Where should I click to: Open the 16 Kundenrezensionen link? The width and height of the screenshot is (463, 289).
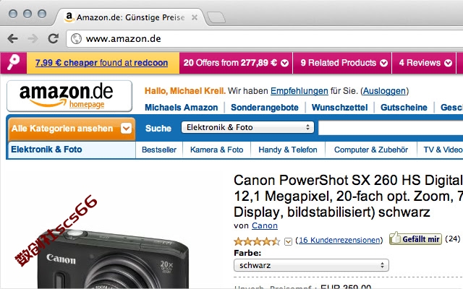tap(339, 240)
